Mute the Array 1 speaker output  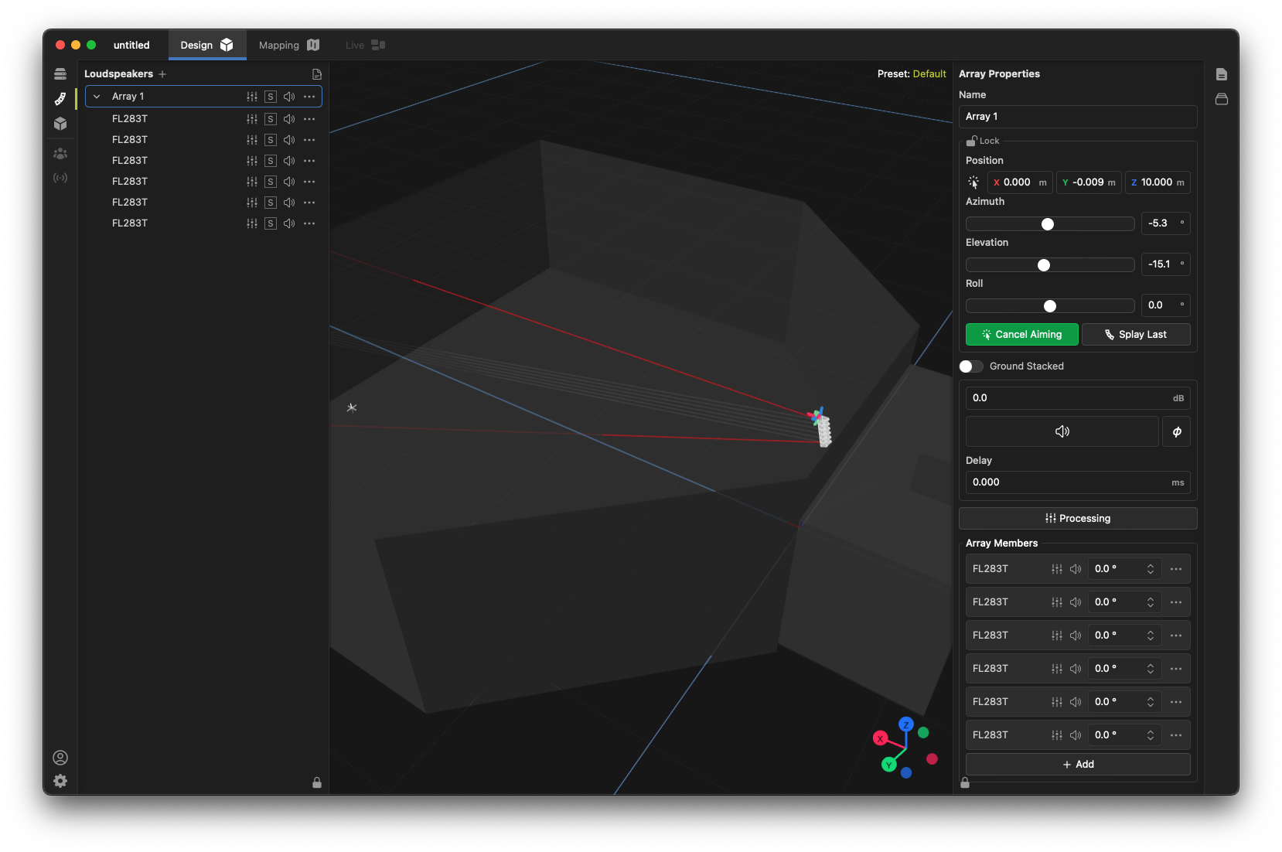click(289, 97)
